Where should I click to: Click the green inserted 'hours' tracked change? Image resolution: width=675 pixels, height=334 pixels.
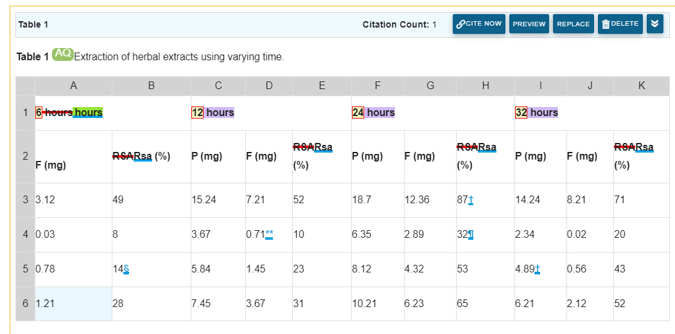point(88,113)
